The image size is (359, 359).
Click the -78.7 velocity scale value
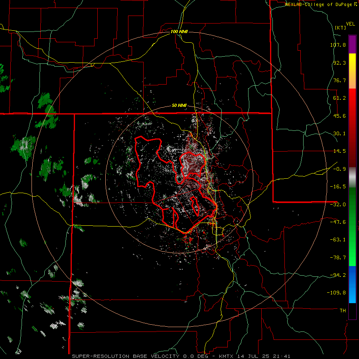pos(338,258)
